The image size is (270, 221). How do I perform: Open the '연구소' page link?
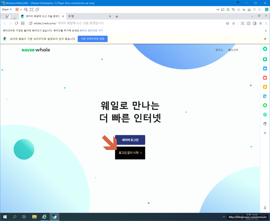219,50
